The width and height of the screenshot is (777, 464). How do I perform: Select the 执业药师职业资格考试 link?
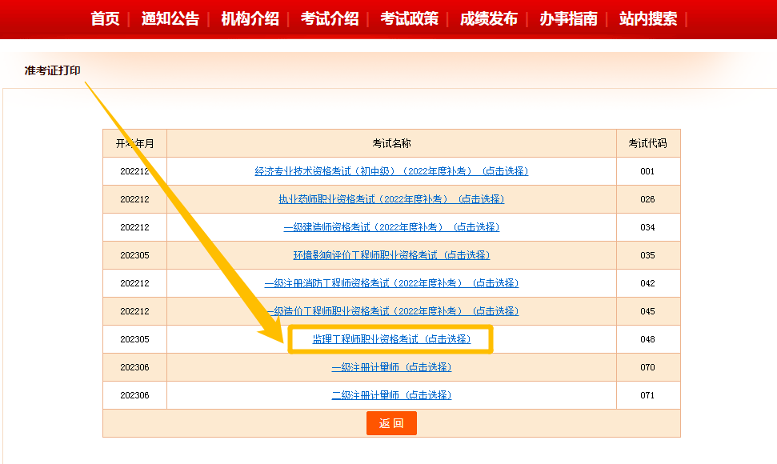point(391,199)
